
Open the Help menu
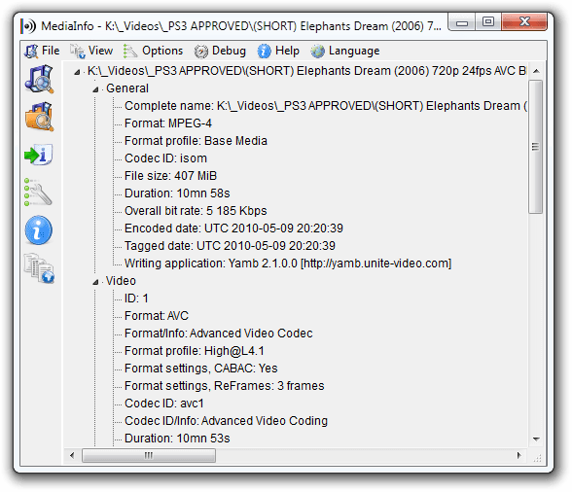(278, 51)
